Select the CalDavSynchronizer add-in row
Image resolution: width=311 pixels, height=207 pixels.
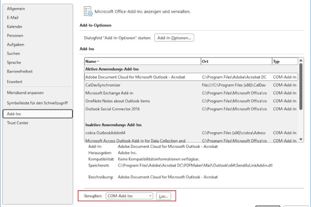click(x=191, y=85)
